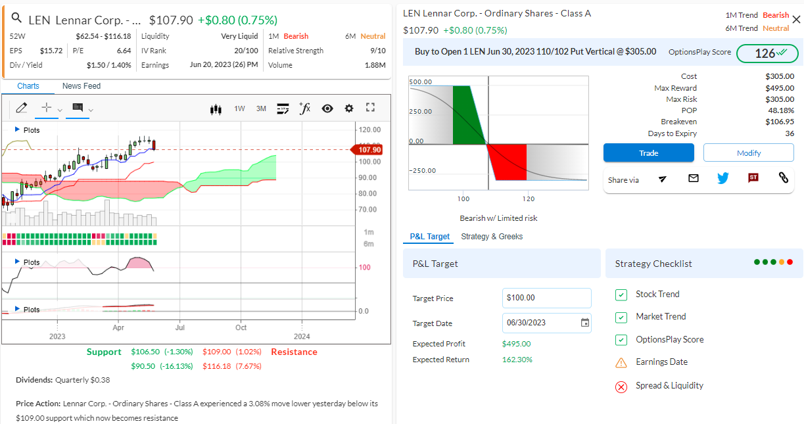Click the Modify button
The width and height of the screenshot is (804, 424).
coord(749,153)
